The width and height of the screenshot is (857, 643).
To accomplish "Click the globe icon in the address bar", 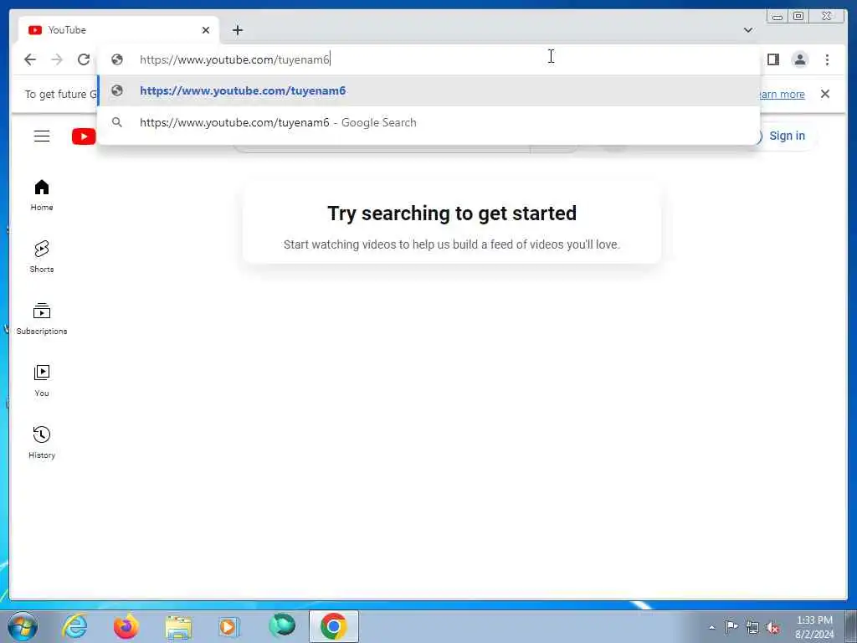I will [x=117, y=59].
